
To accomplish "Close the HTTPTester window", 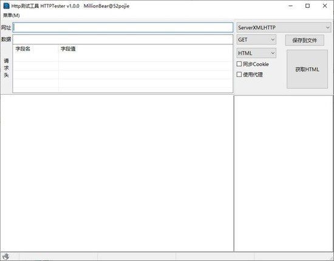I will pos(325,6).
